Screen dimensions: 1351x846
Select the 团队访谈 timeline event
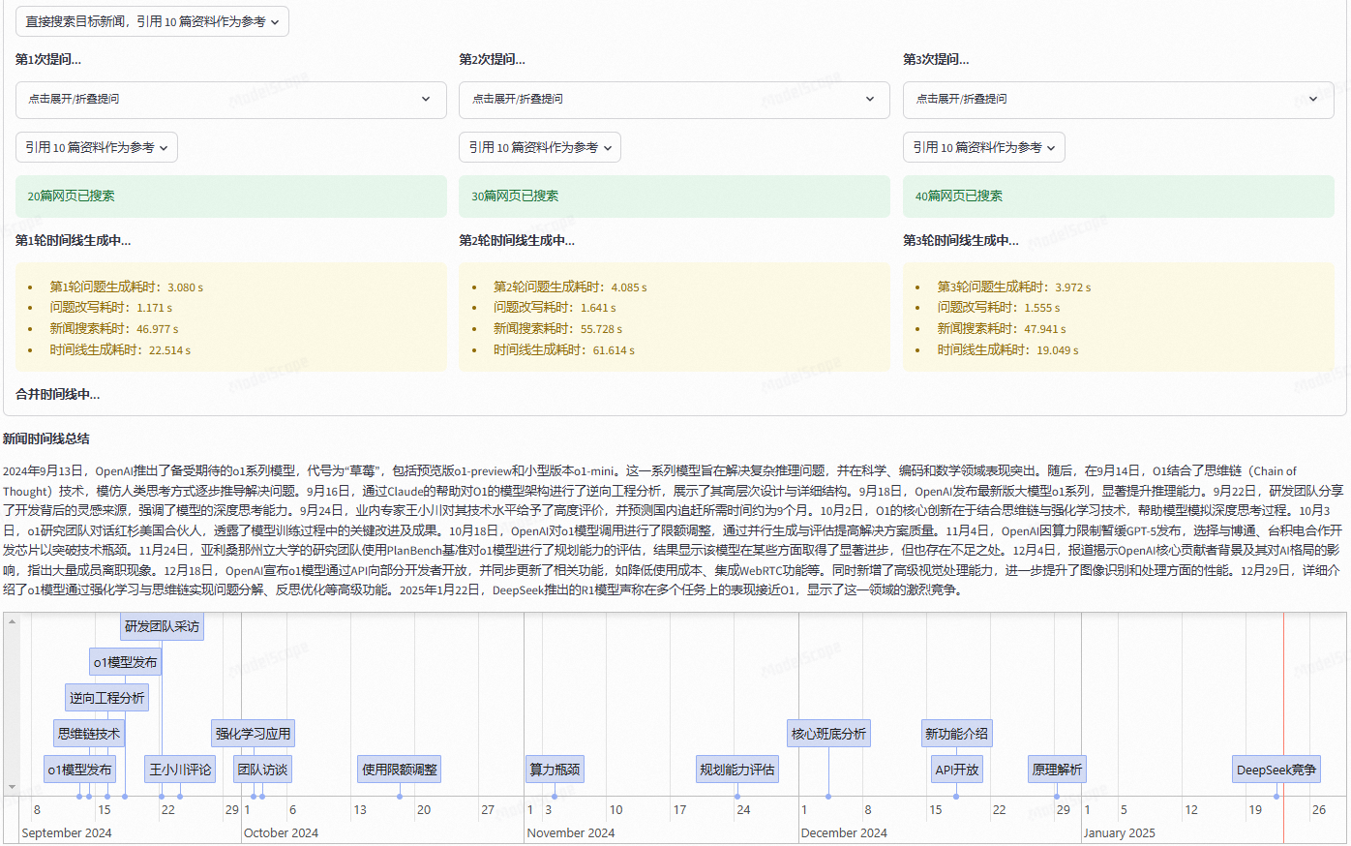tap(262, 770)
